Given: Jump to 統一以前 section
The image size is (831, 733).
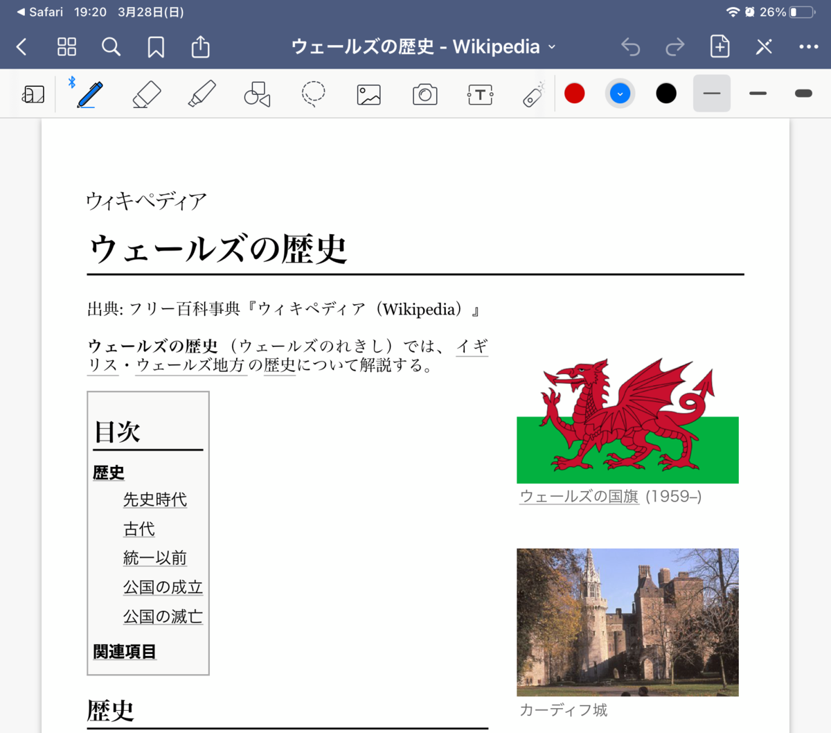Looking at the screenshot, I should (x=155, y=558).
